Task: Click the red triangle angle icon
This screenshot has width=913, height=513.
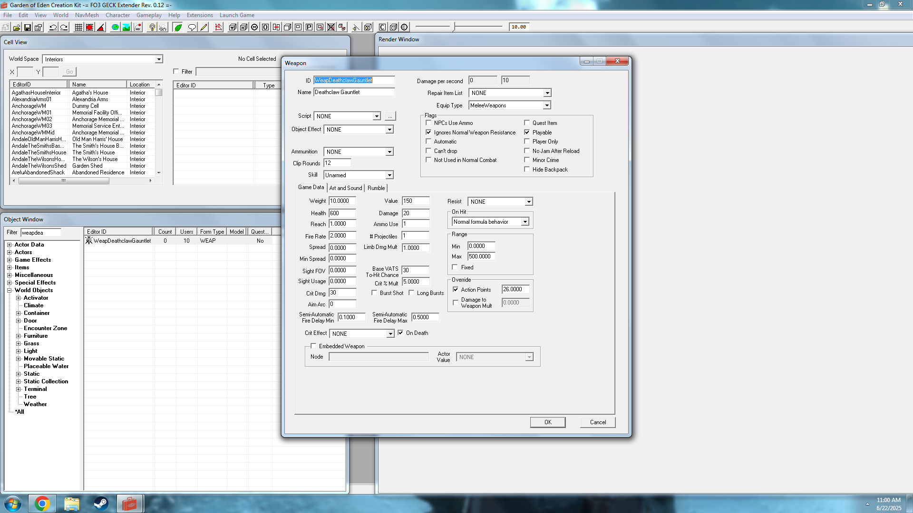Action: click(101, 27)
